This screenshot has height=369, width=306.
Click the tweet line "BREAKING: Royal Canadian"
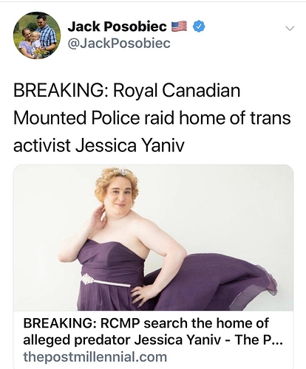(126, 91)
